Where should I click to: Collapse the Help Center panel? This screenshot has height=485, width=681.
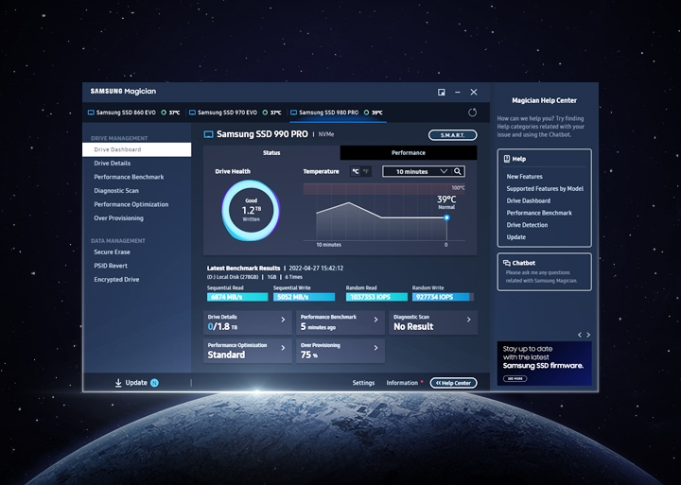454,383
